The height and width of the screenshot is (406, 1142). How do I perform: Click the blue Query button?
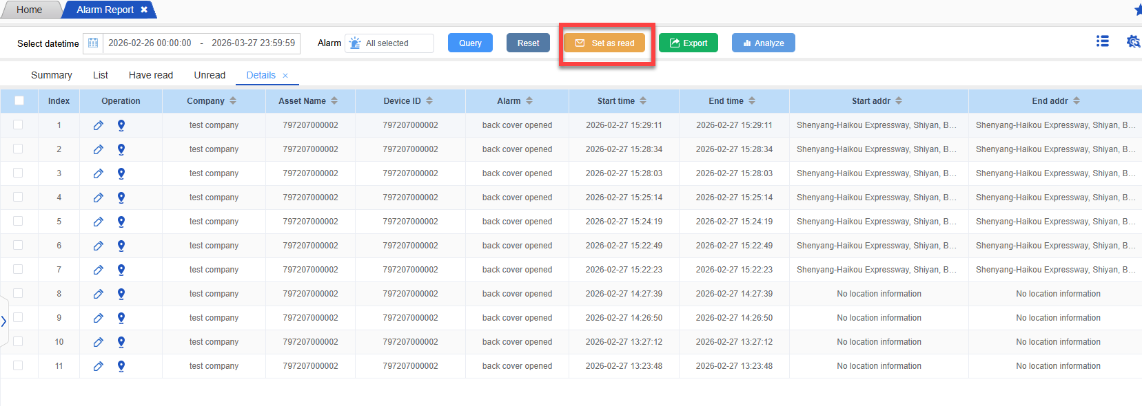pos(470,43)
